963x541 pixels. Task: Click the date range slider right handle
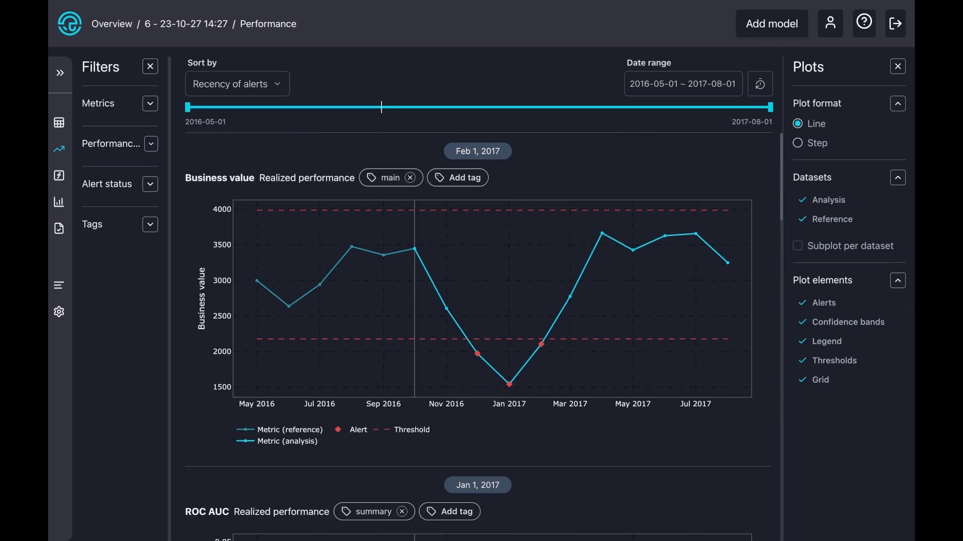point(770,107)
